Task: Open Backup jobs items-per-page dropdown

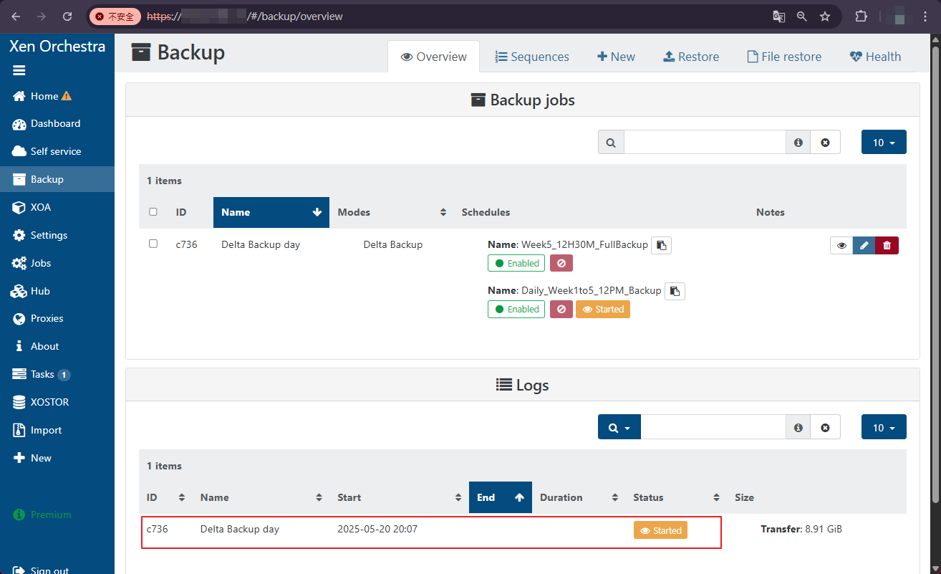Action: click(884, 142)
